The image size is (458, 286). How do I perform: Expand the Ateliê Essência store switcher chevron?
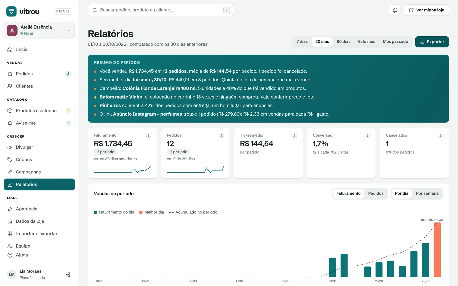(69, 31)
